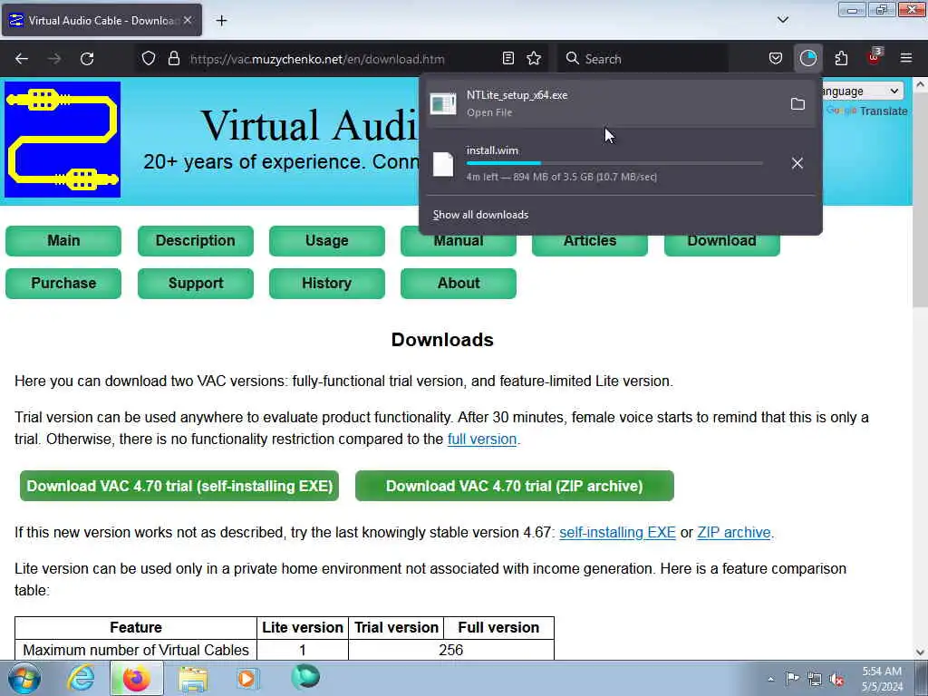This screenshot has height=696, width=928.
Task: Open the language selection dropdown
Action: pyautogui.click(x=861, y=92)
